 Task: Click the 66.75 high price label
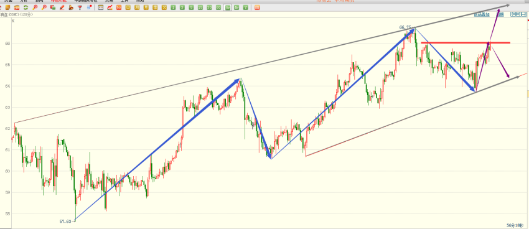(x=405, y=27)
